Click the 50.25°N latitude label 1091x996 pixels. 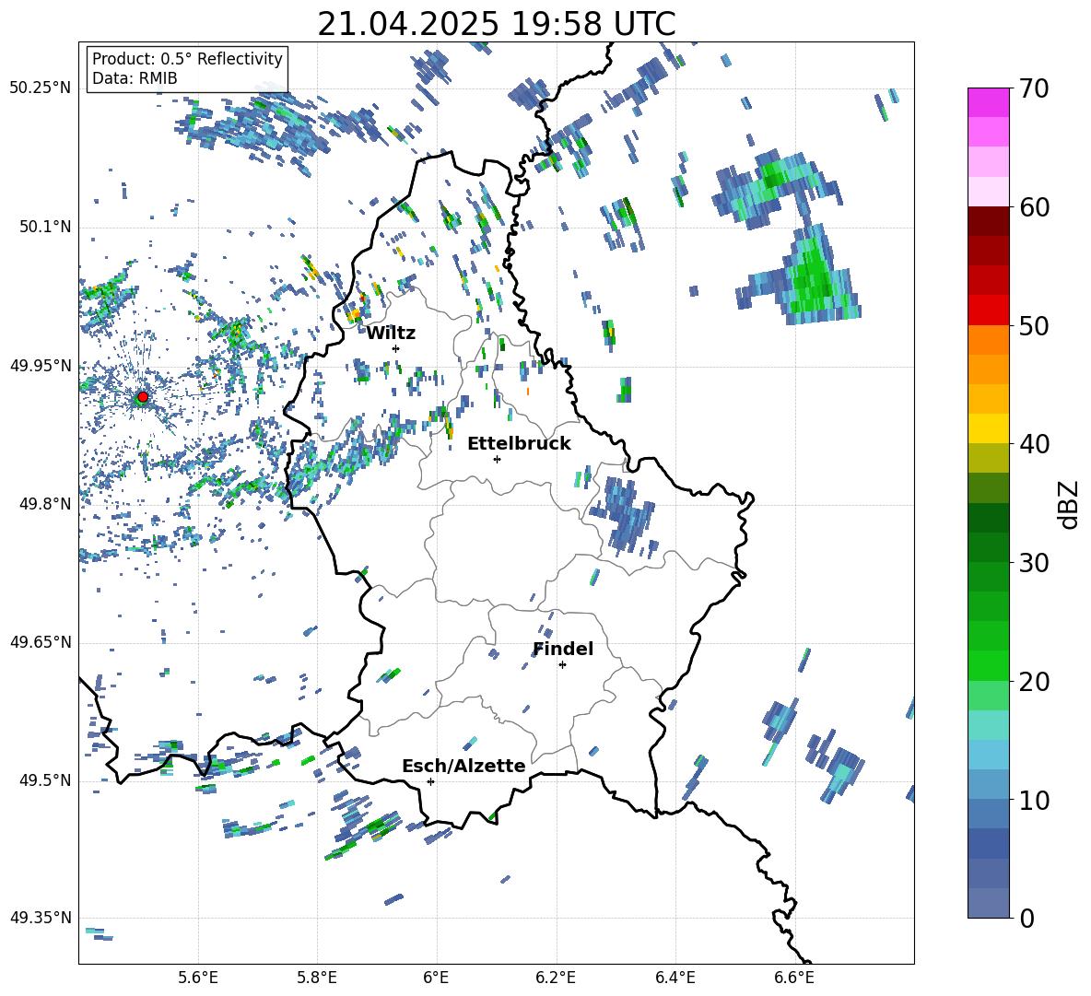click(x=40, y=88)
